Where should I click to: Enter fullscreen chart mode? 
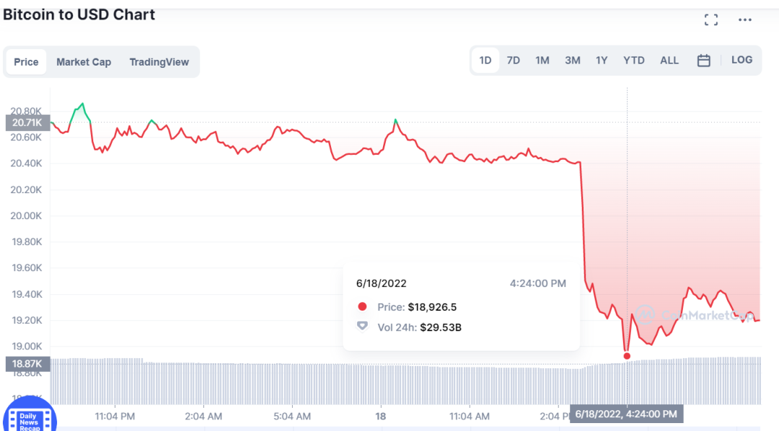pyautogui.click(x=711, y=20)
